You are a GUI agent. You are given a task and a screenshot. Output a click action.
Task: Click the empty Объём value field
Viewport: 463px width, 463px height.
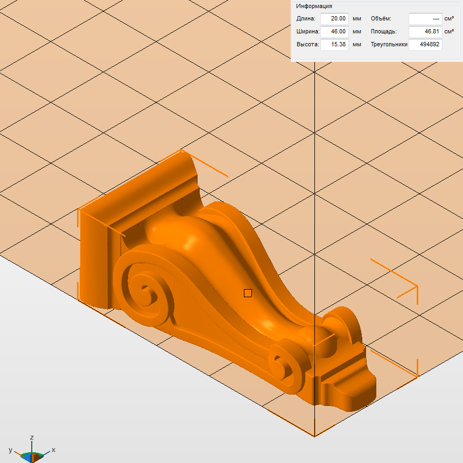click(425, 18)
